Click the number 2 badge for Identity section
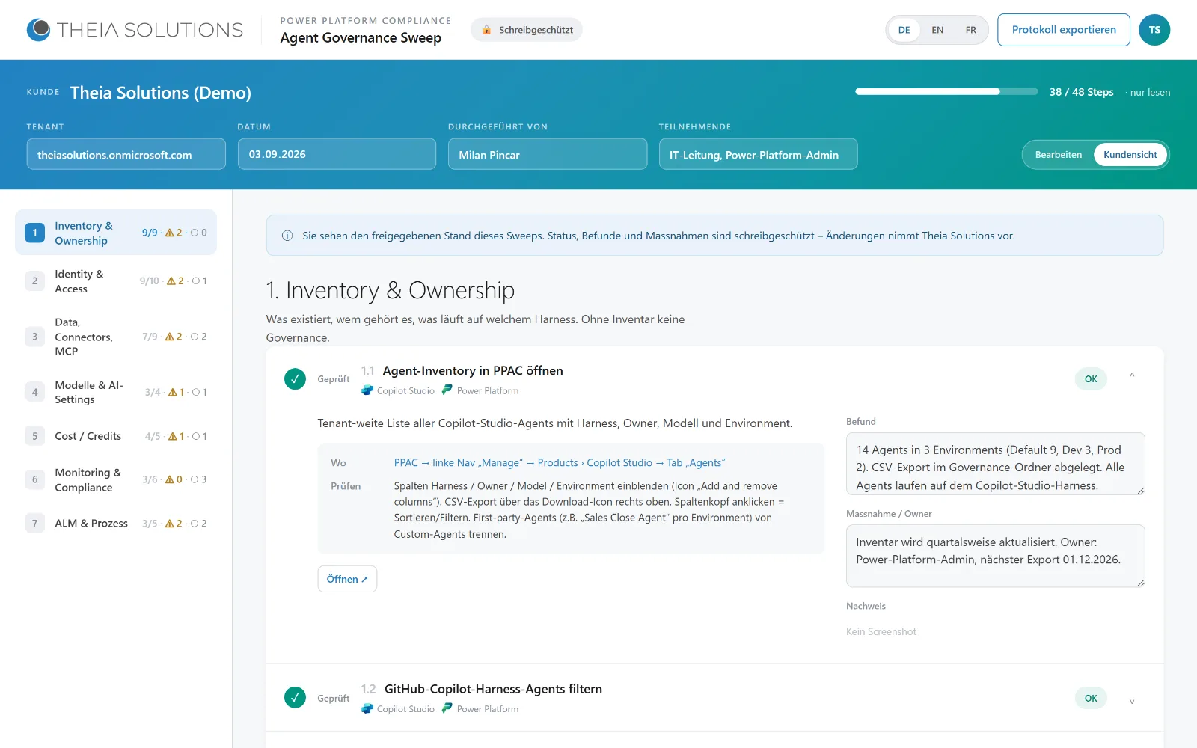The width and height of the screenshot is (1197, 748). pyautogui.click(x=34, y=281)
